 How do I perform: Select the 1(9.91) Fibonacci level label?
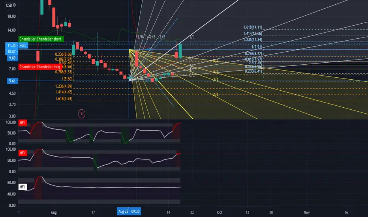click(x=257, y=47)
